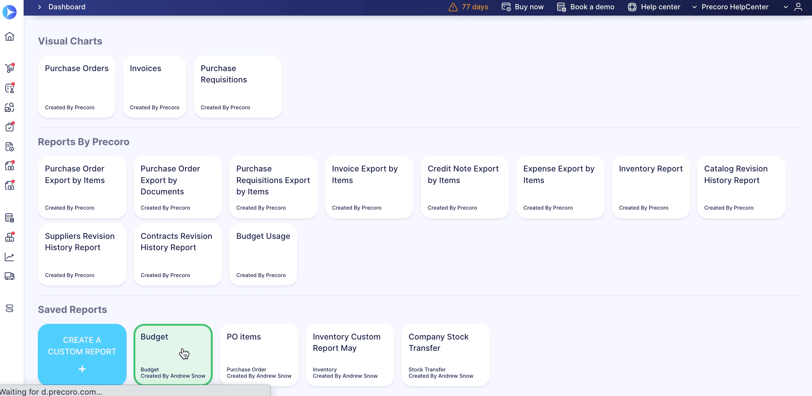The height and width of the screenshot is (396, 812).
Task: Open Contracts Revision History Report
Action: (178, 255)
